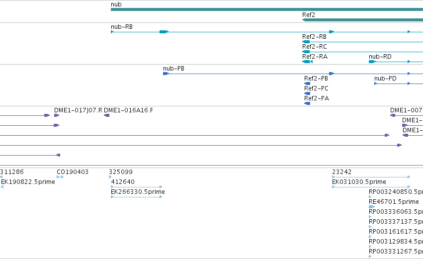Click the nub-PD protein label
The width and height of the screenshot is (423, 259).
(385, 79)
